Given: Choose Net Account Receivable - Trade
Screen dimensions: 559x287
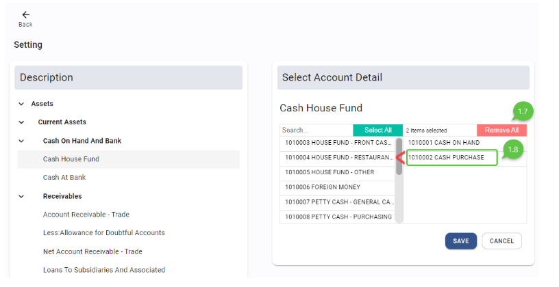Looking at the screenshot, I should (x=92, y=251).
